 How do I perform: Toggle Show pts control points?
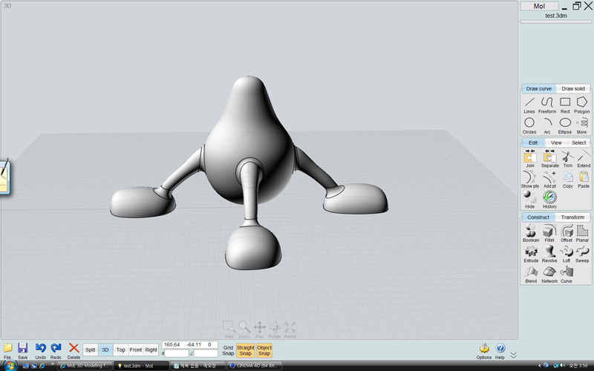(529, 179)
